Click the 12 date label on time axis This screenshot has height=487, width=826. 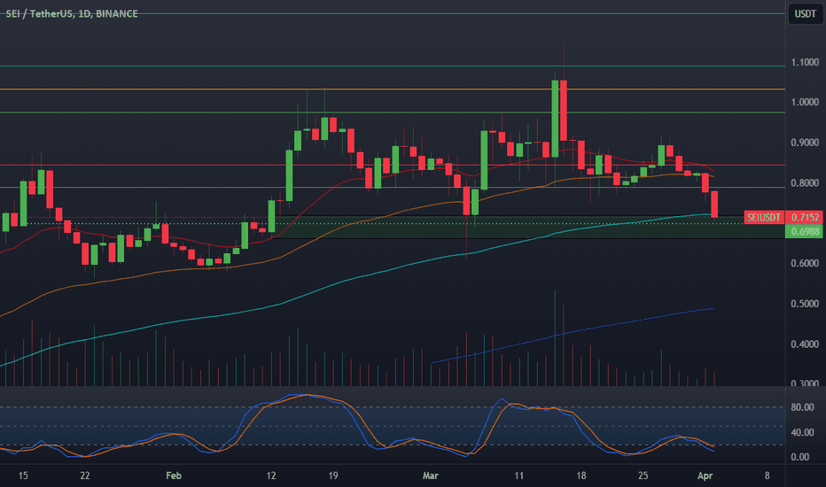click(271, 475)
